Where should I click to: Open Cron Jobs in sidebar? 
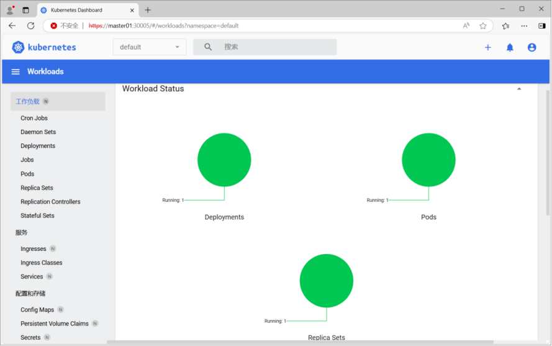pos(34,118)
